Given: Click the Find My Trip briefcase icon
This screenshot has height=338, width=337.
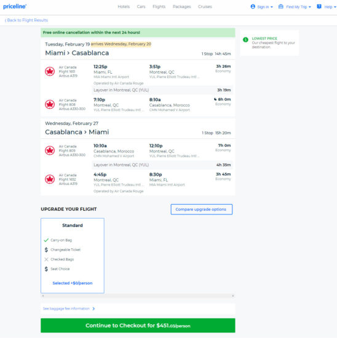Looking at the screenshot, I should [x=280, y=7].
